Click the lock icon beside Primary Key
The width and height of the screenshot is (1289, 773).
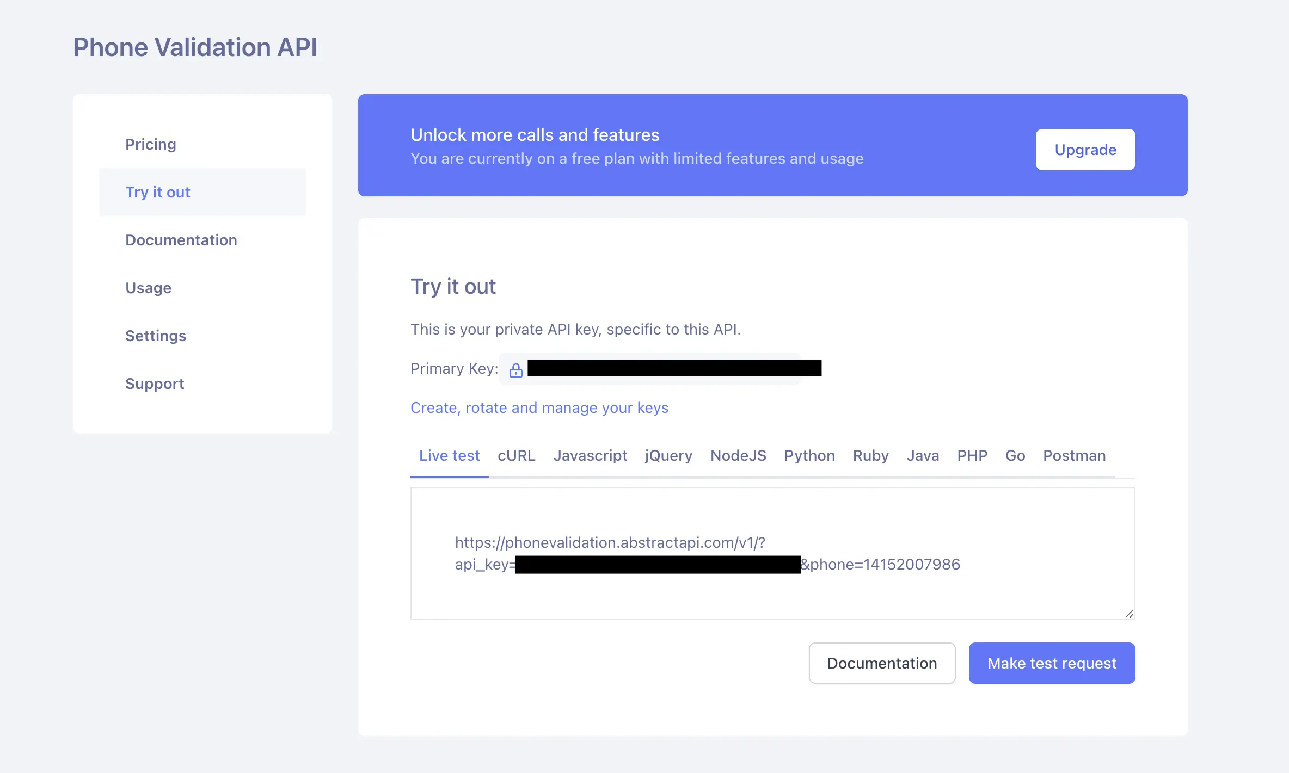tap(515, 370)
